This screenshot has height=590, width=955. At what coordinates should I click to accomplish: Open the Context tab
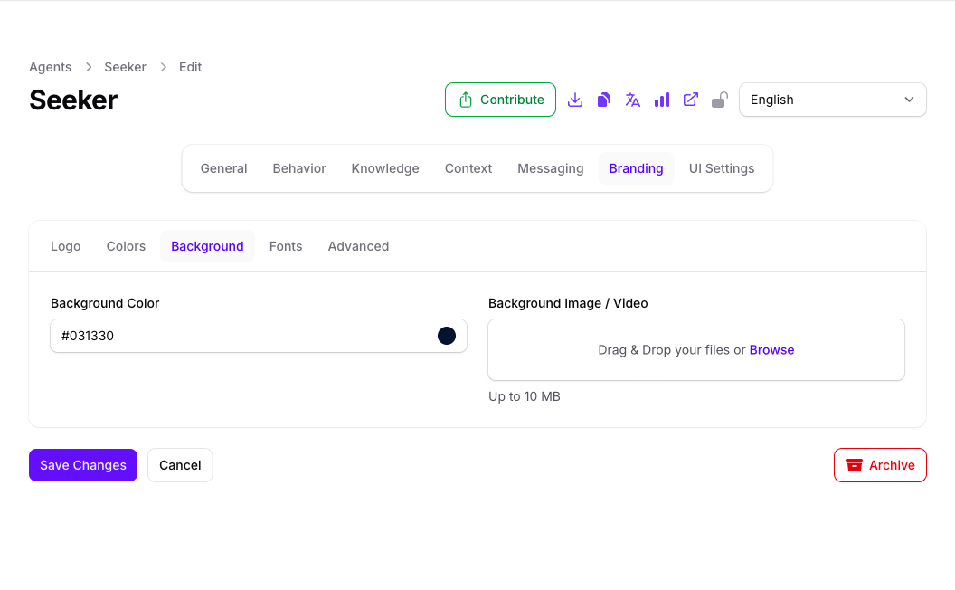[x=468, y=169]
